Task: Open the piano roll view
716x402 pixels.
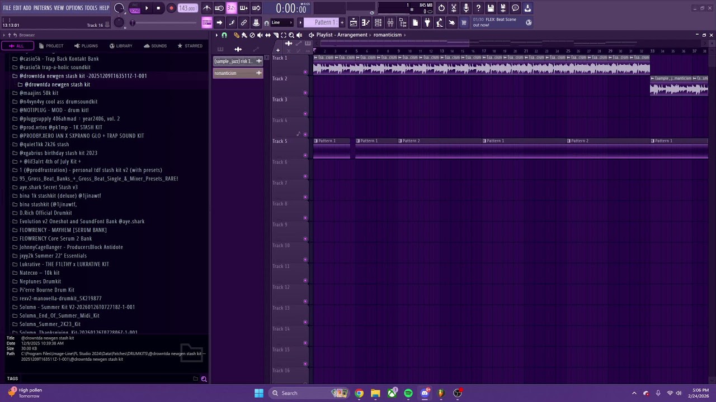Action: 366,23
